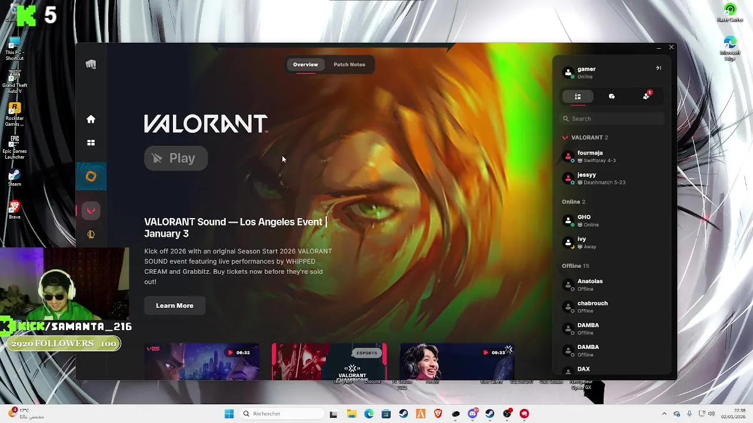This screenshot has width=753, height=423.
Task: Collapse the friends panel with arrow icon
Action: point(658,68)
